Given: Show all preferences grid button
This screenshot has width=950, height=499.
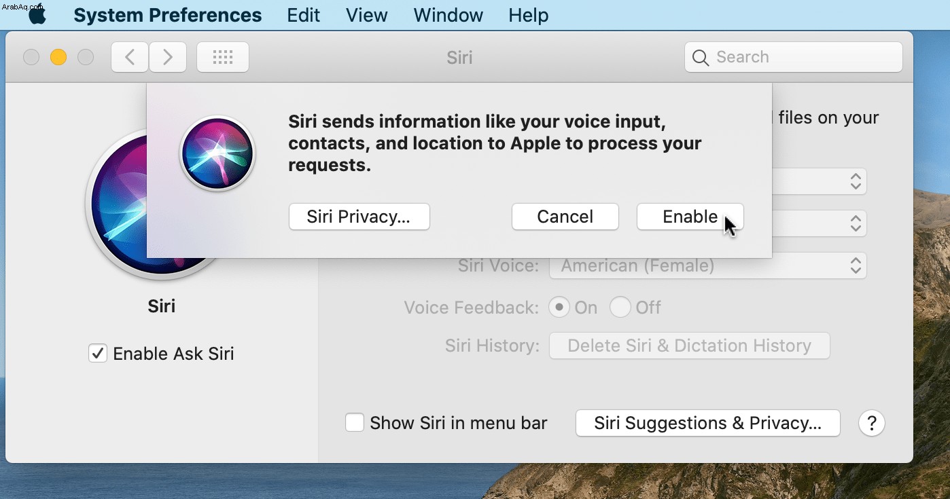Looking at the screenshot, I should (x=223, y=57).
